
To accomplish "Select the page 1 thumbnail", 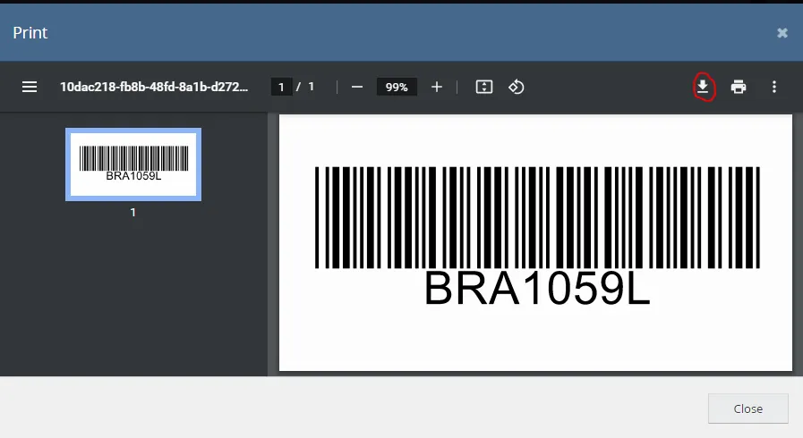I will (133, 164).
